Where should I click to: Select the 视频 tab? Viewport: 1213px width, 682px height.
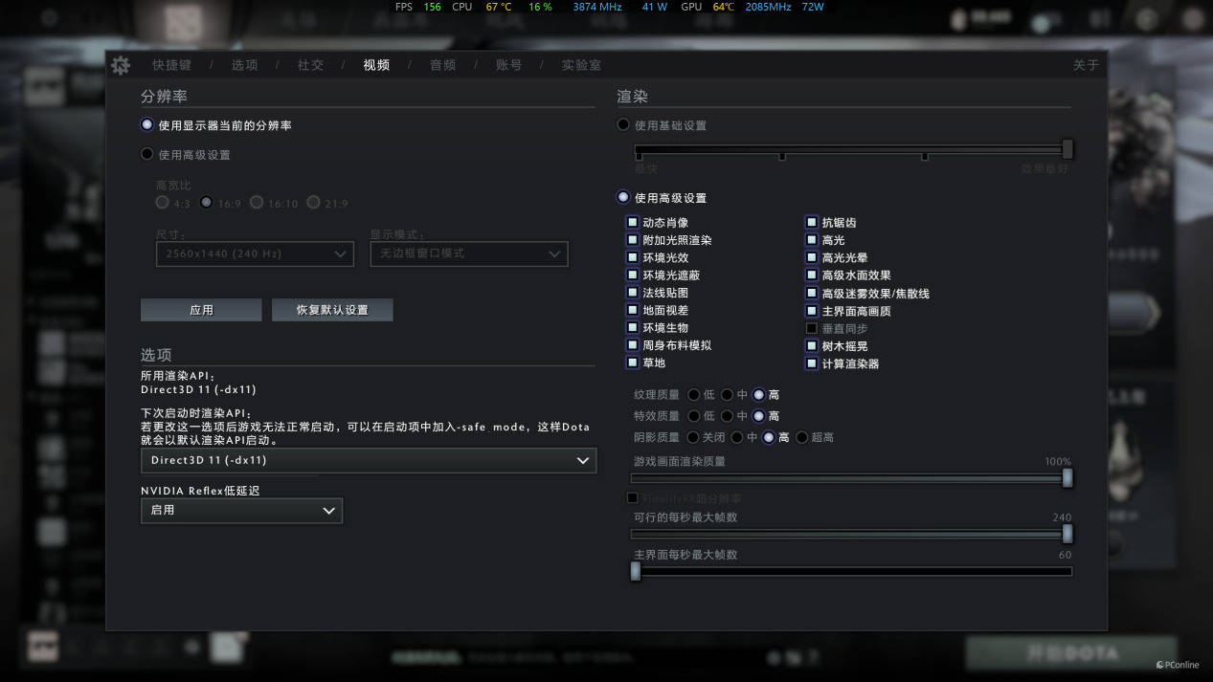(376, 65)
